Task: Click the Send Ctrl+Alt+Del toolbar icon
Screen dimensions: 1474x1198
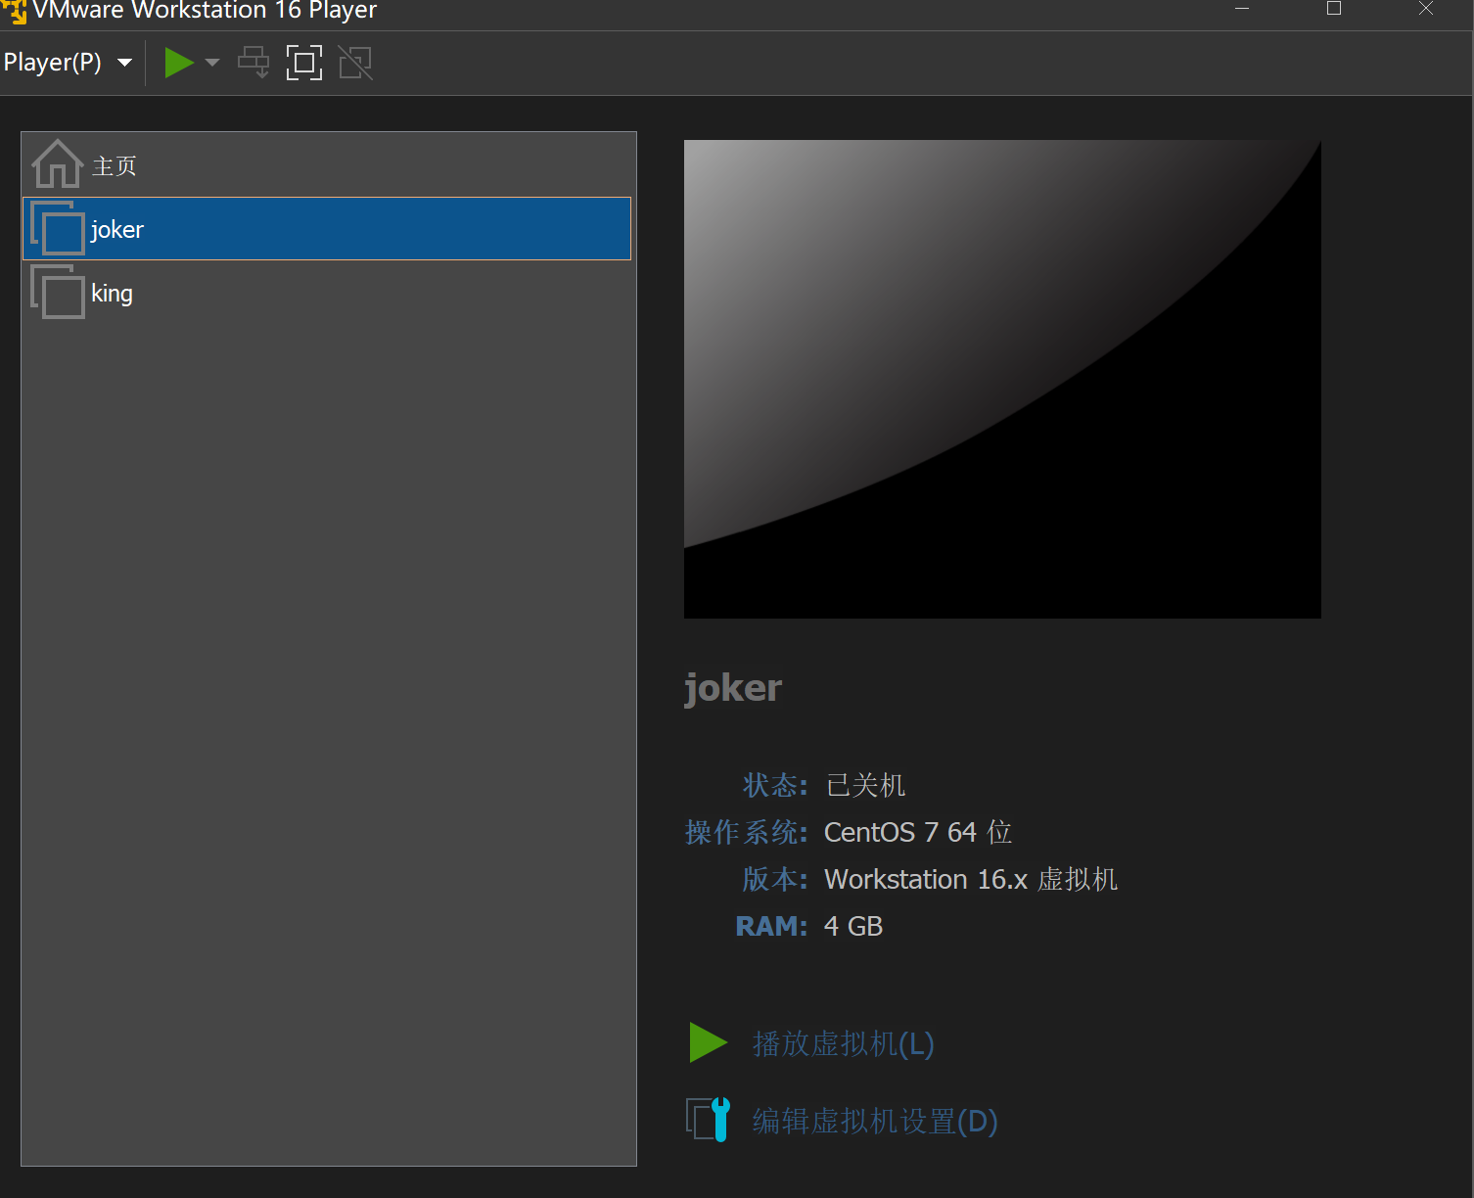Action: (x=253, y=63)
